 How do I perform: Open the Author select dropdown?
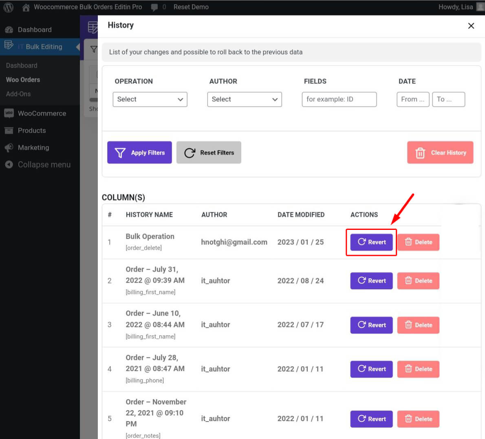245,99
